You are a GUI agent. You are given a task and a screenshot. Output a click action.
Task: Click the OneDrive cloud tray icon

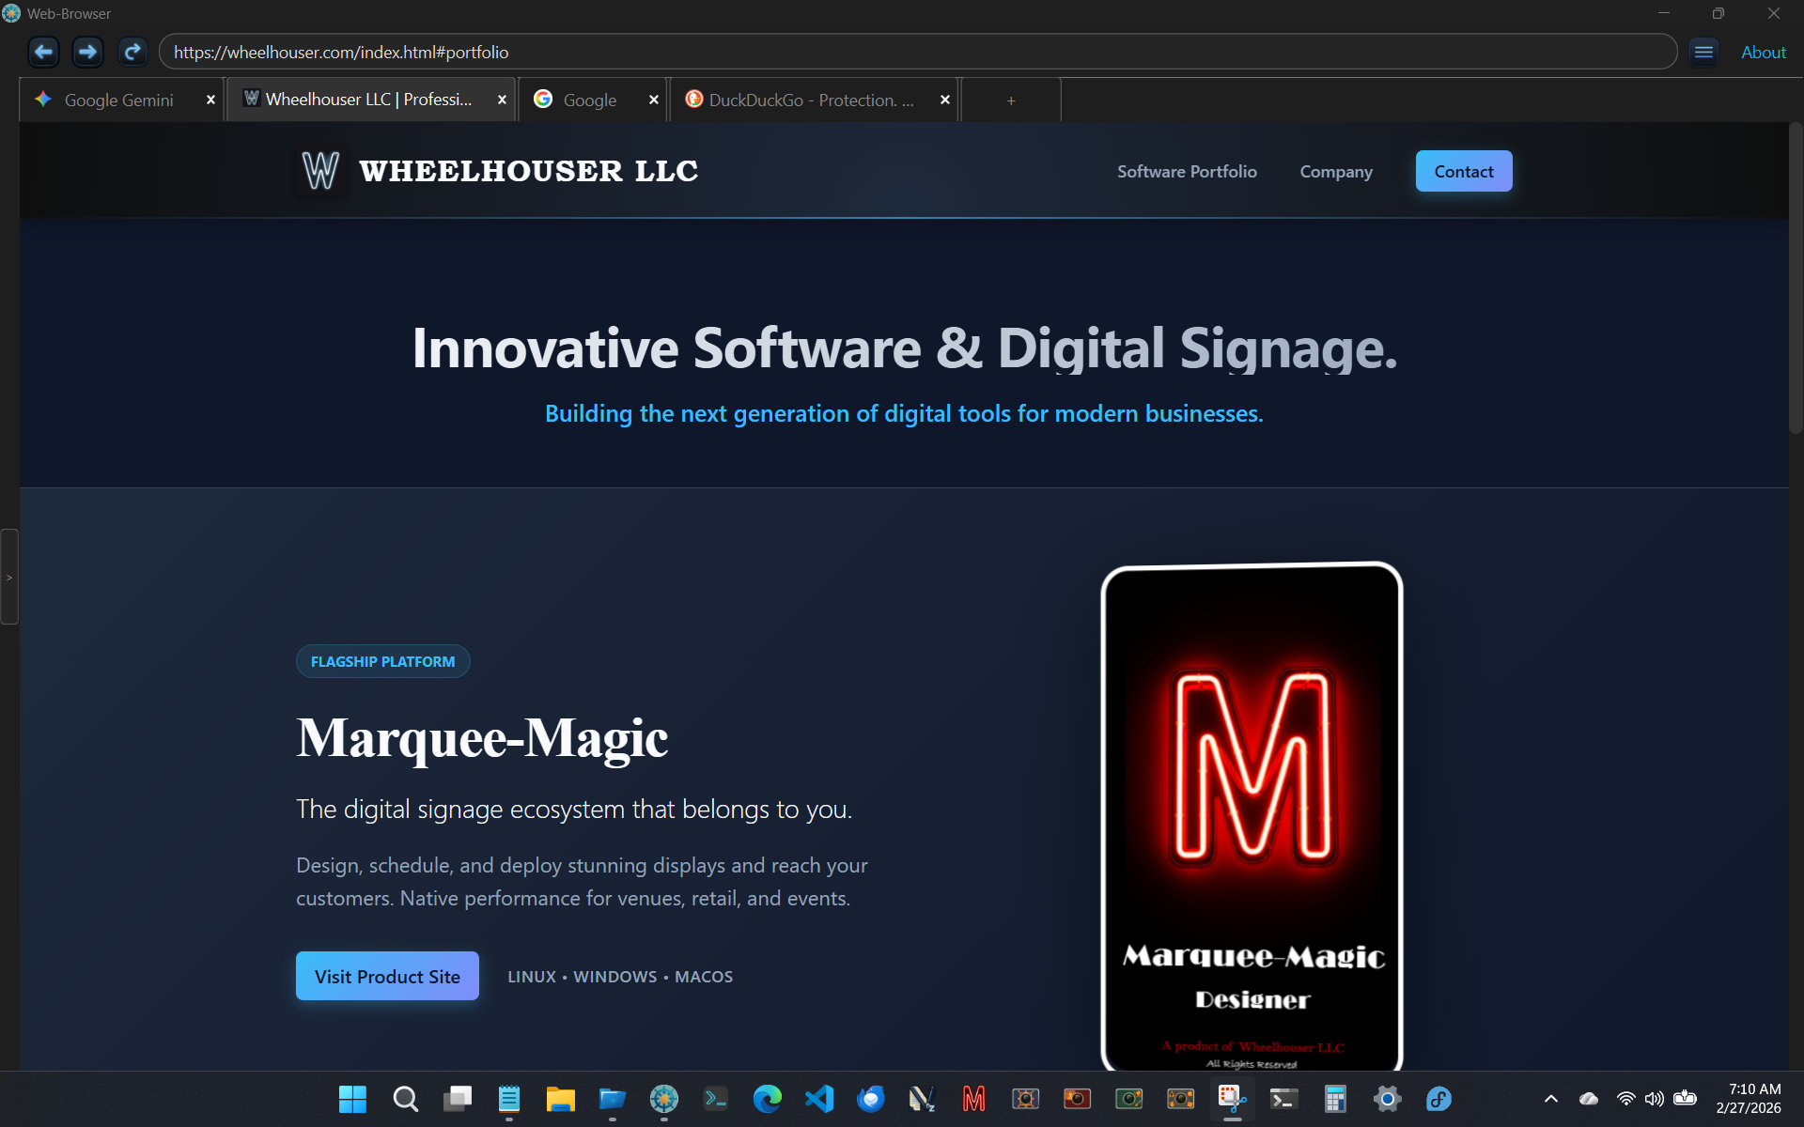point(1589,1099)
